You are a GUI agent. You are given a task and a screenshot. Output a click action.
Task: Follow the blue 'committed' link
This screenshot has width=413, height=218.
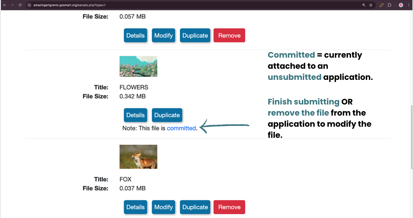point(182,128)
